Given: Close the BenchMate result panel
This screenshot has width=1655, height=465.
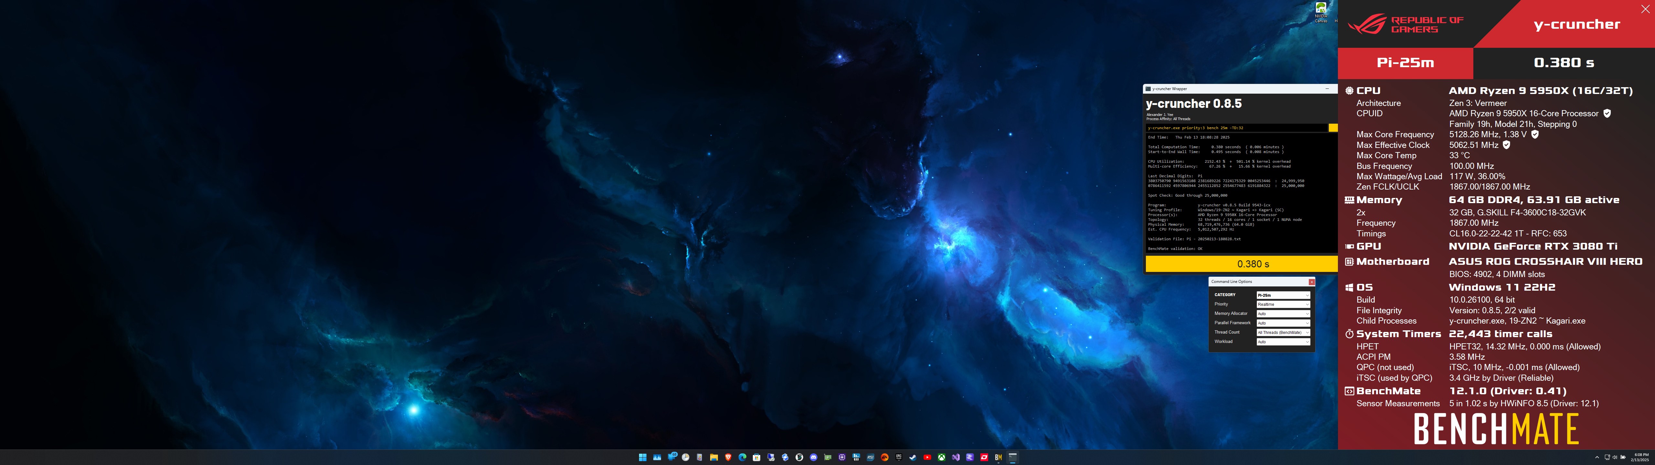Looking at the screenshot, I should [1645, 9].
